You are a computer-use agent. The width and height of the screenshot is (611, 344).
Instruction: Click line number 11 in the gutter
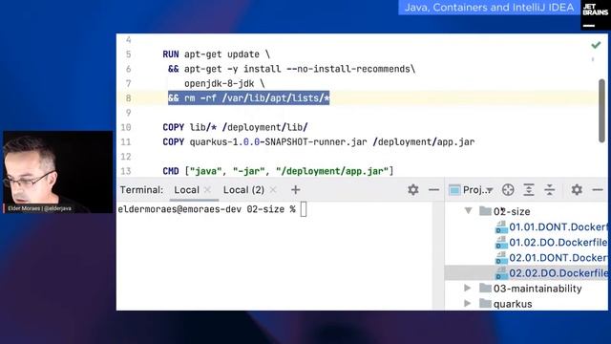click(125, 142)
